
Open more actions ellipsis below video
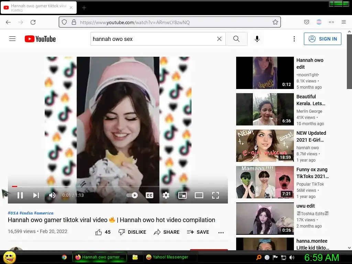(x=221, y=233)
